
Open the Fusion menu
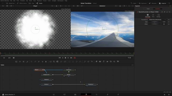tap(45, 1)
